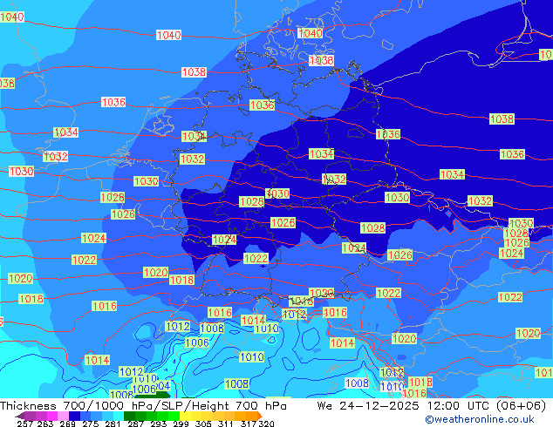The image size is (553, 427).
Task: Click the 275 legend value
Action: pyautogui.click(x=91, y=424)
